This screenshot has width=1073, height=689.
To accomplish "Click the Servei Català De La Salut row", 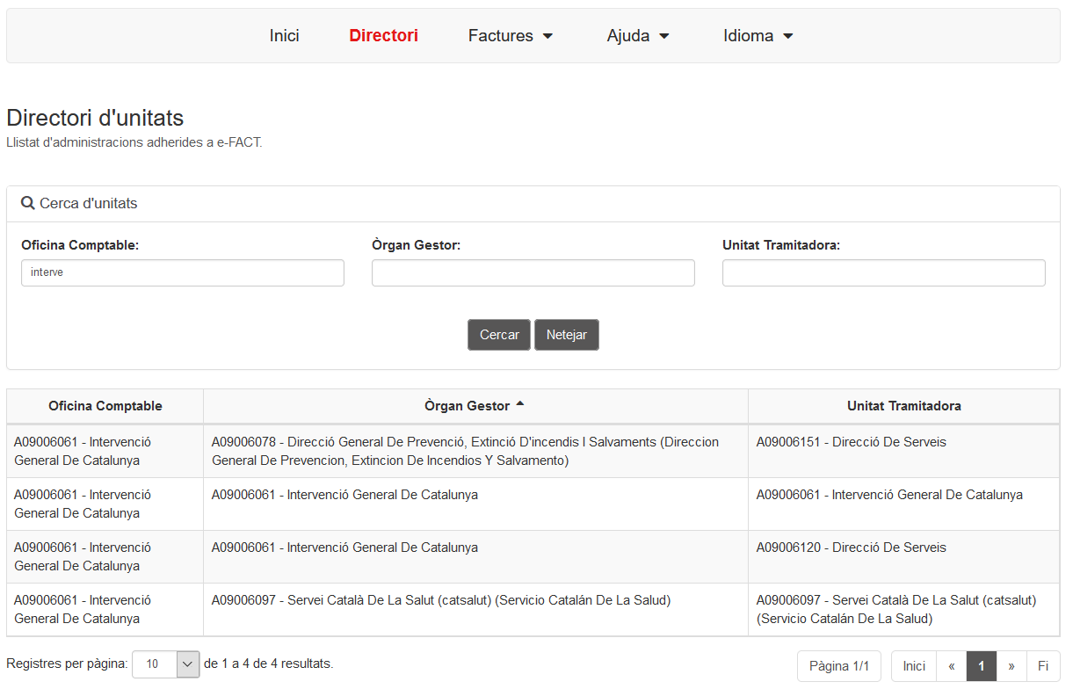I will coord(440,601).
